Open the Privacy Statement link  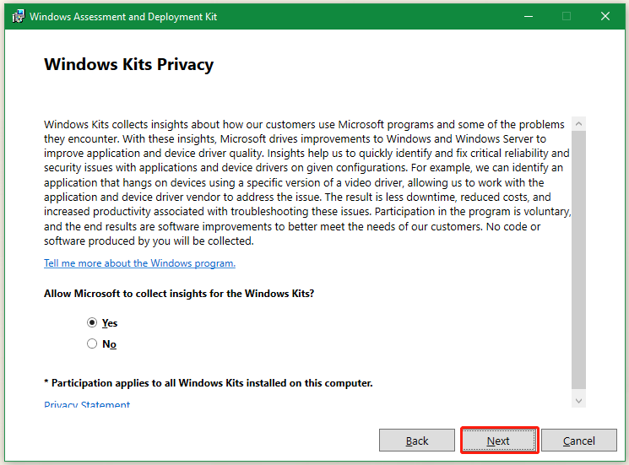click(87, 403)
